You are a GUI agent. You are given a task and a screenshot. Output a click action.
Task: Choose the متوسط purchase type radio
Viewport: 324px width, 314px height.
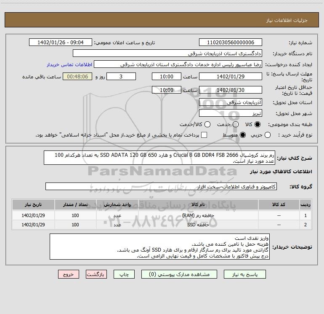(x=243, y=135)
